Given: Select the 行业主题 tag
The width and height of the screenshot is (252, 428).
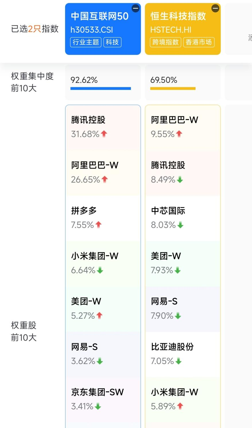Looking at the screenshot, I should tap(86, 42).
